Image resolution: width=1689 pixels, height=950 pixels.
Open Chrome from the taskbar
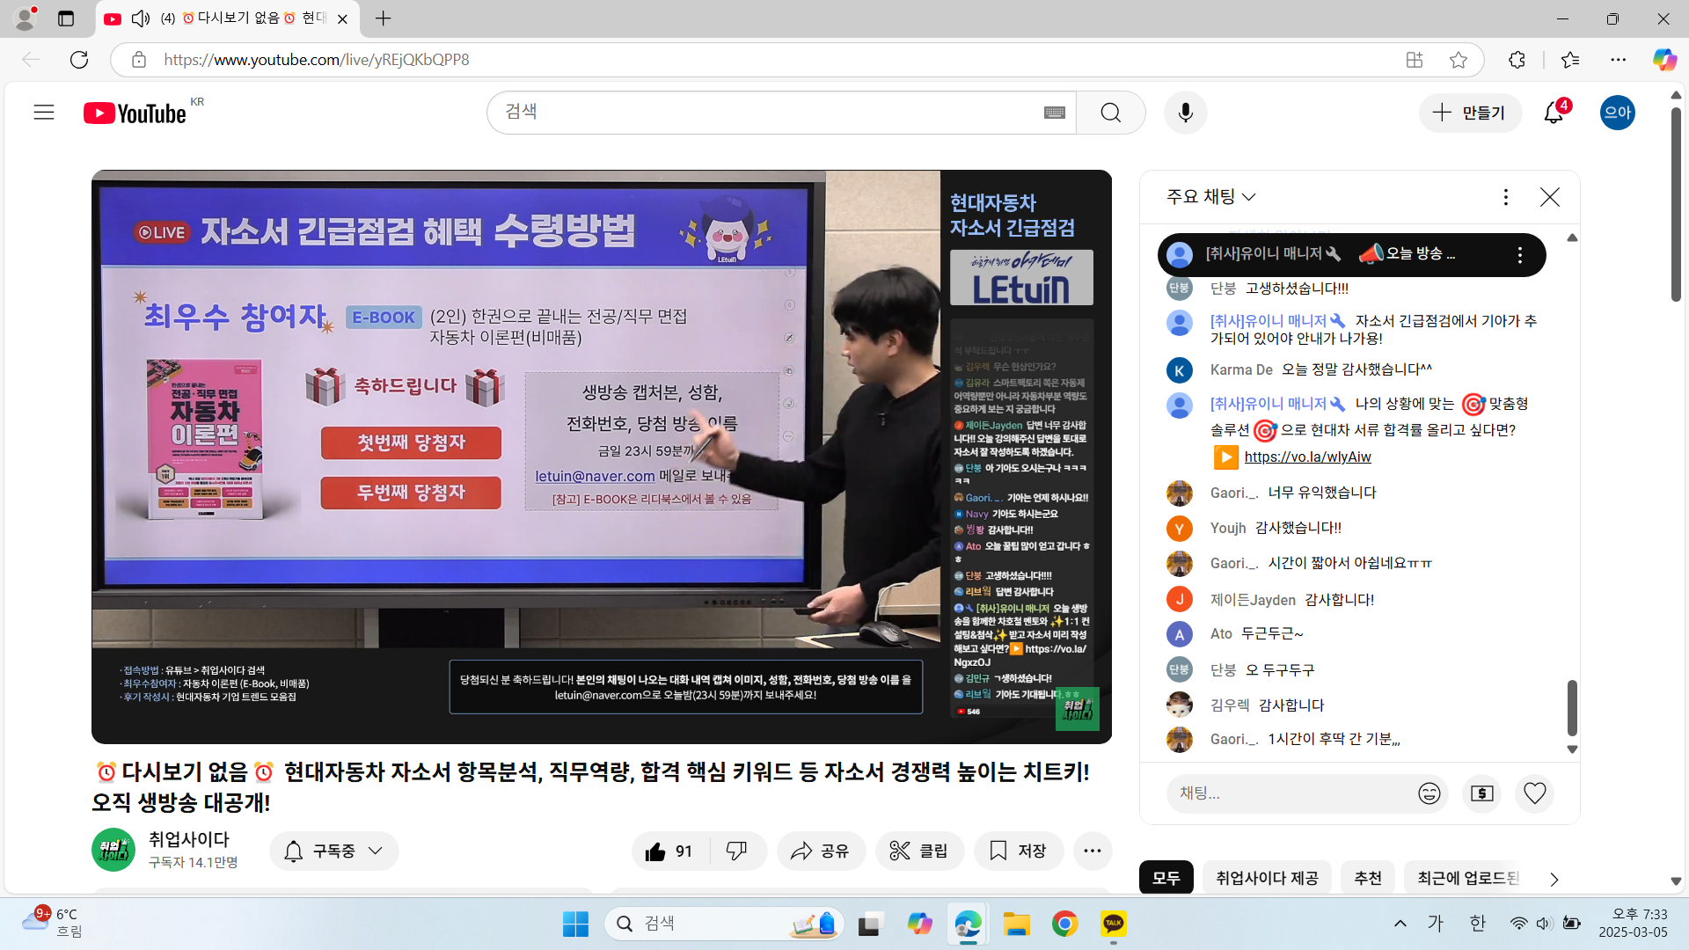(1065, 924)
